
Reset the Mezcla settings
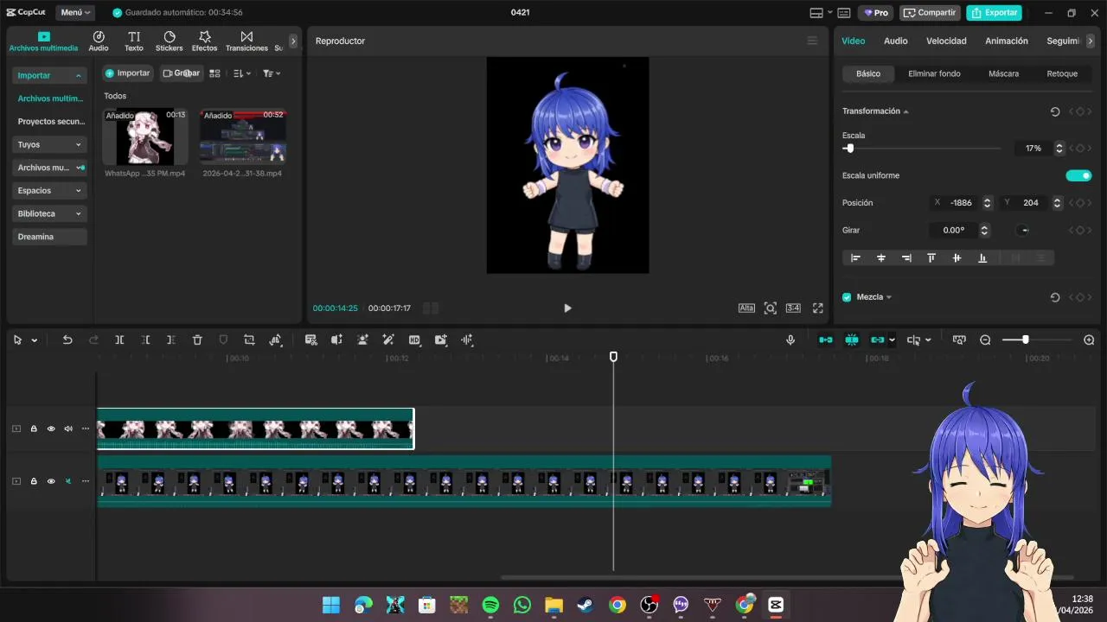click(x=1055, y=297)
